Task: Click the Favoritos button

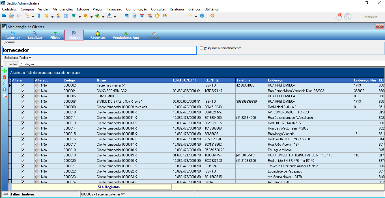Action: click(98, 35)
